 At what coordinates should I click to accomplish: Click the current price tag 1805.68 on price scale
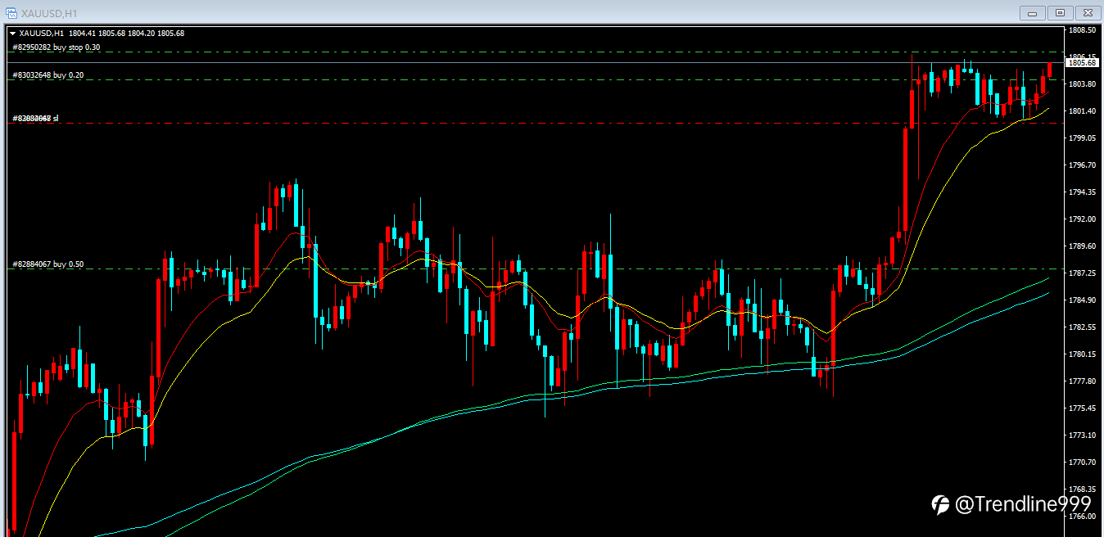(x=1082, y=62)
